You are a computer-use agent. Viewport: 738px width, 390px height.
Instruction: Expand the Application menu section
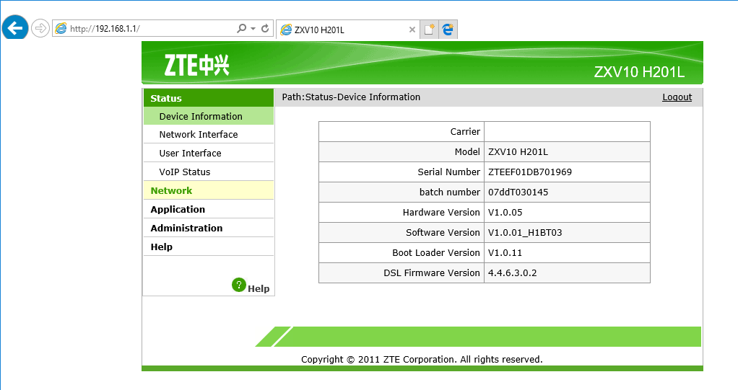point(209,210)
